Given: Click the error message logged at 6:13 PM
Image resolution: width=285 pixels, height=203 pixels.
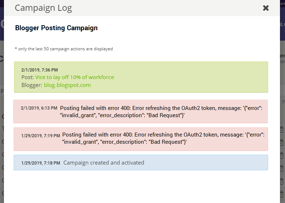Looking at the screenshot, I should 162,111.
